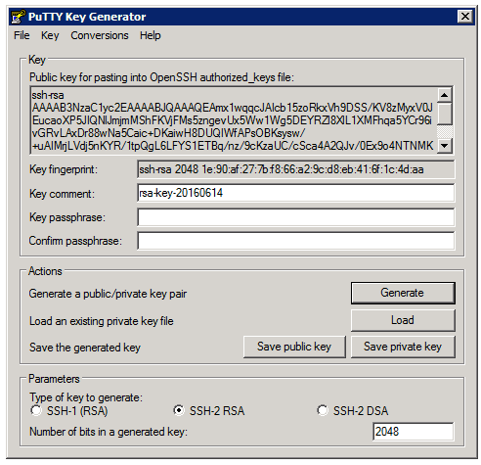The width and height of the screenshot is (481, 465).
Task: Click the number of bits field
Action: click(413, 432)
